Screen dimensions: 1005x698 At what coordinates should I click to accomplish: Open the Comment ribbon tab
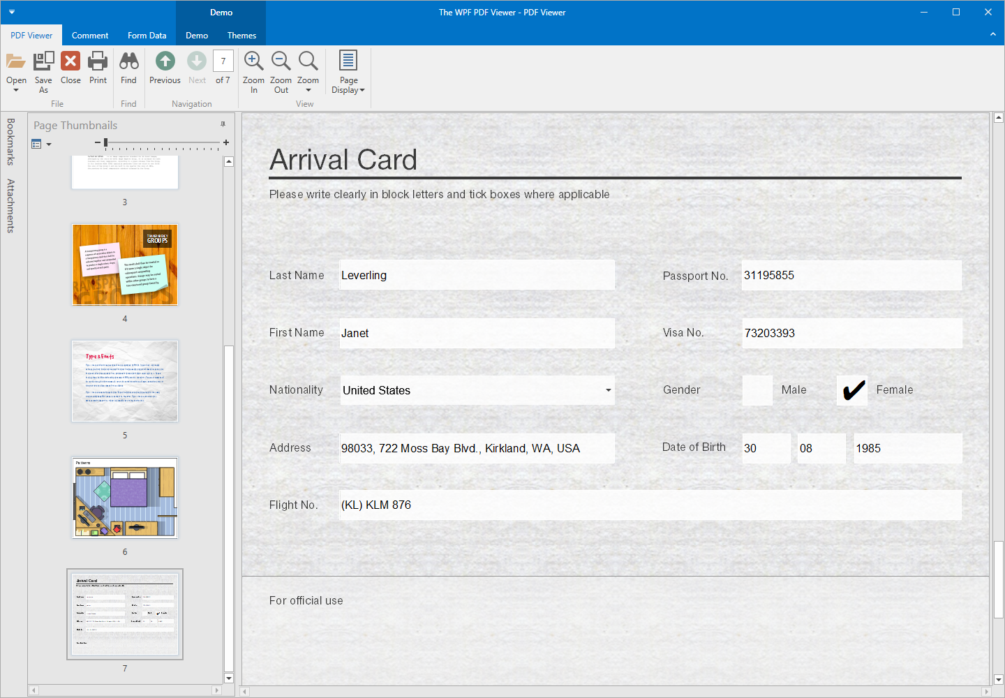tap(90, 36)
